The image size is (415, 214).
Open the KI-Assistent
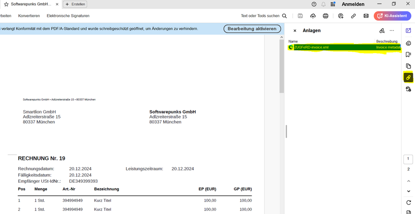[392, 16]
